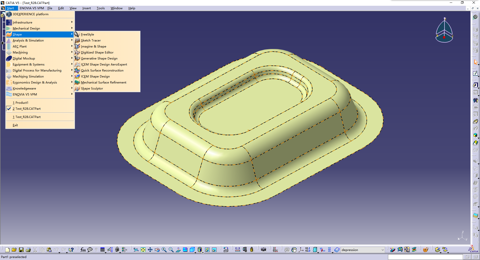
Task: Expand the AEC Plant submenu
Action: [40, 46]
